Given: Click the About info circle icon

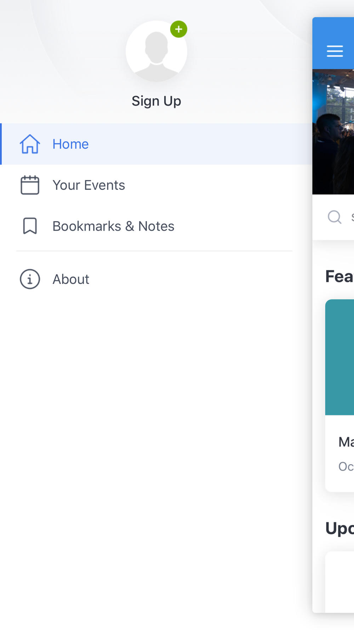Looking at the screenshot, I should point(30,279).
